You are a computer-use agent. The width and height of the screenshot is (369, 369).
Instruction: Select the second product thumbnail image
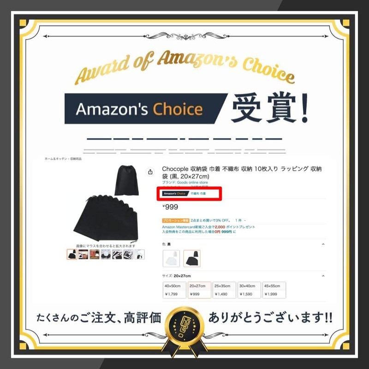[83, 255]
